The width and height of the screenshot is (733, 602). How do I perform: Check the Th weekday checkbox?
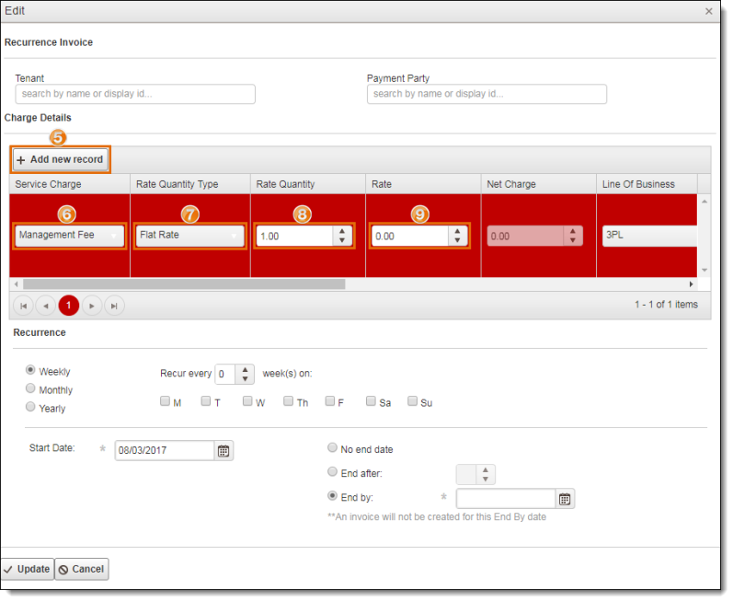289,401
